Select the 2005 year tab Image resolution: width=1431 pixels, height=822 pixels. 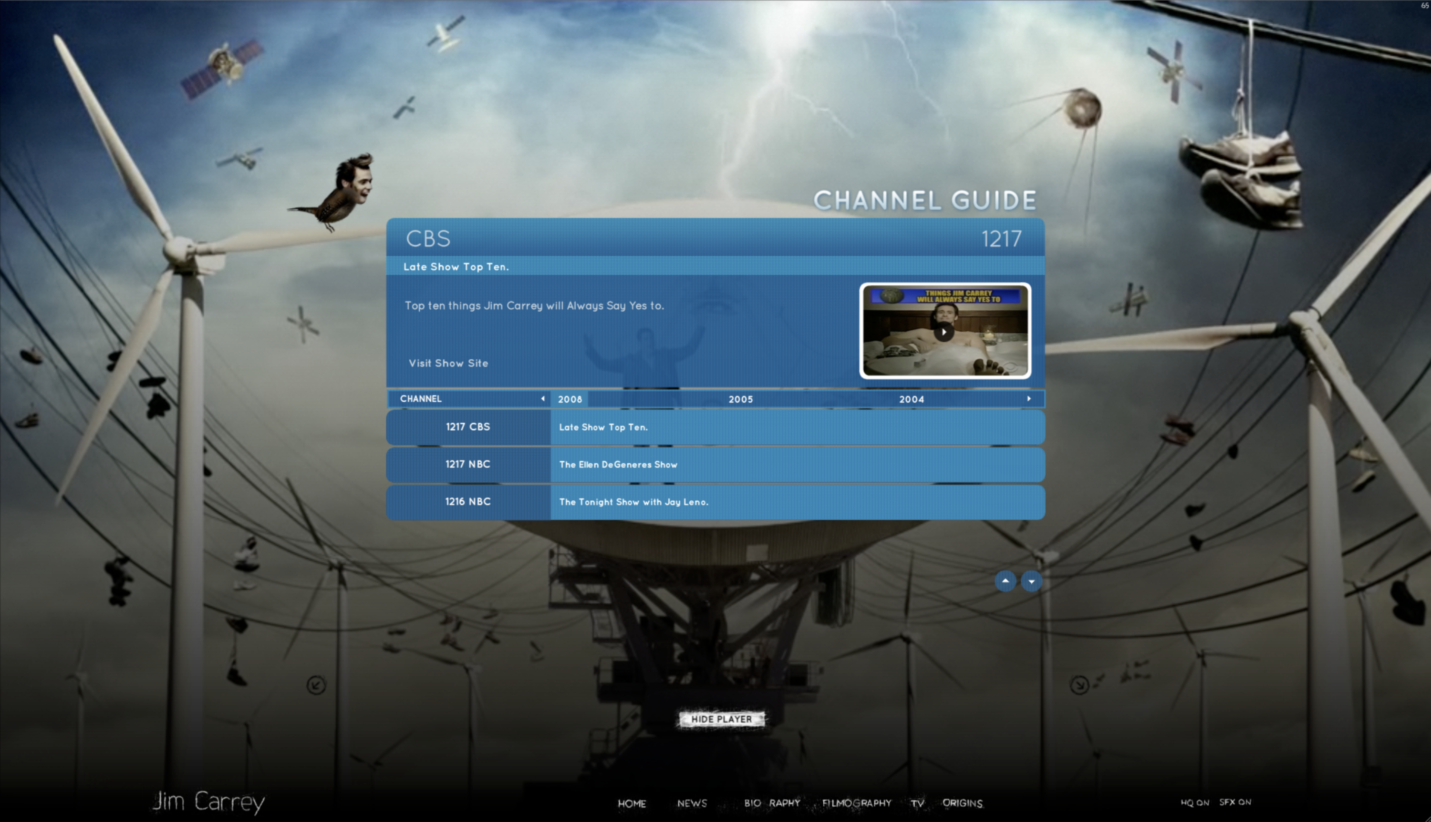[x=741, y=399]
